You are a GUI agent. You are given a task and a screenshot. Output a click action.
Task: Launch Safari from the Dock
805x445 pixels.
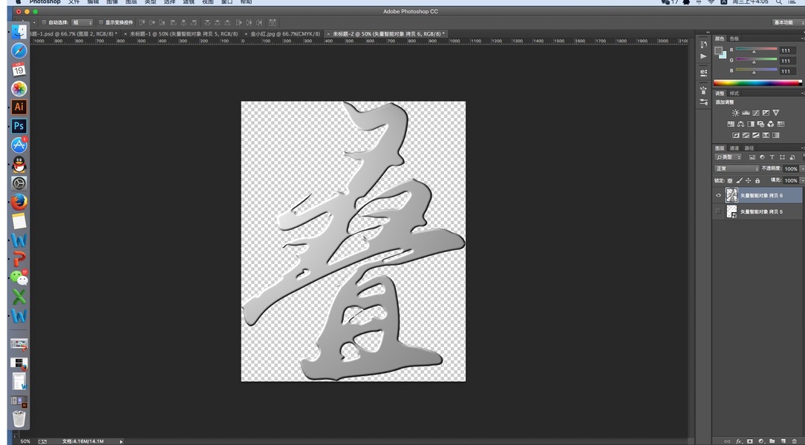[19, 50]
